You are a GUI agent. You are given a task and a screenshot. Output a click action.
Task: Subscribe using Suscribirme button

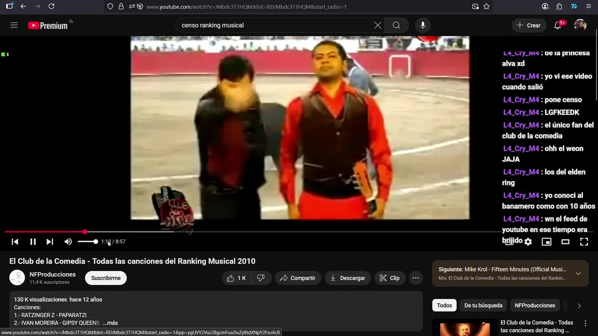pyautogui.click(x=106, y=278)
